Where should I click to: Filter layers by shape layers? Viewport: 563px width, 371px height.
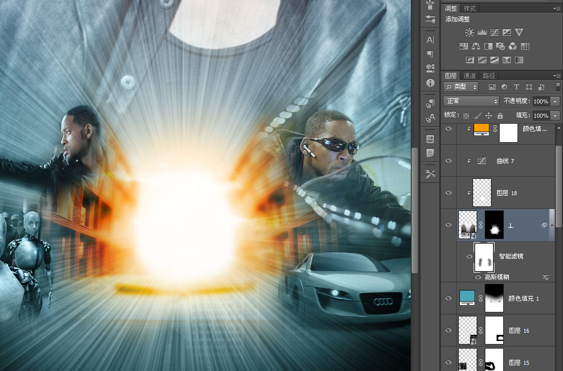529,87
